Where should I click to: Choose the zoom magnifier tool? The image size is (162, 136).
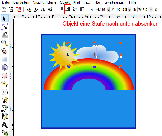[5, 43]
